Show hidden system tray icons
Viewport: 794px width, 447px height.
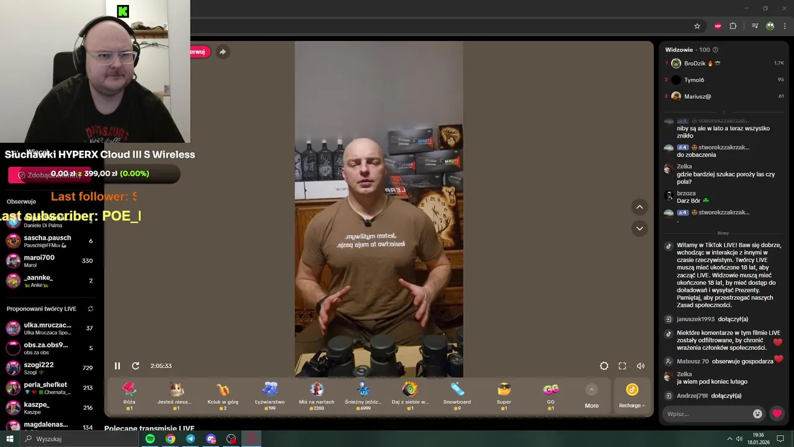point(729,439)
